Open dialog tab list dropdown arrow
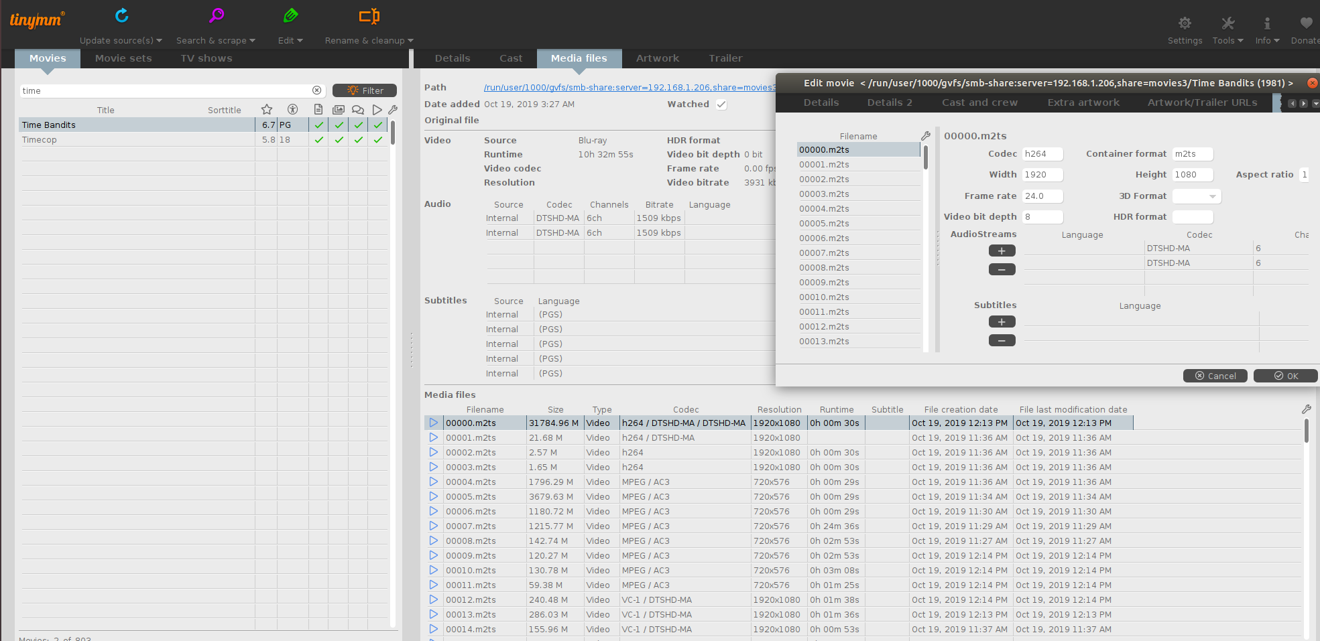 point(1315,104)
